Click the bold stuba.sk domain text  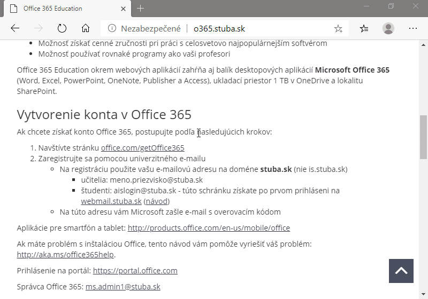click(x=276, y=169)
